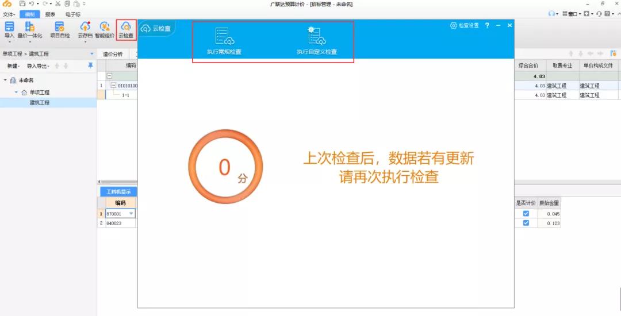Click the paste icon in quick access bar
The image size is (621, 316).
(76, 4)
